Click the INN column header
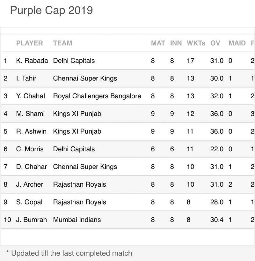Screen dimensions: 255x261 click(176, 43)
